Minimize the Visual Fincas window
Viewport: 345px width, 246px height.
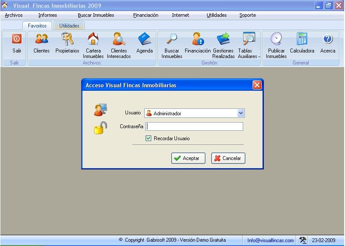(318, 6)
